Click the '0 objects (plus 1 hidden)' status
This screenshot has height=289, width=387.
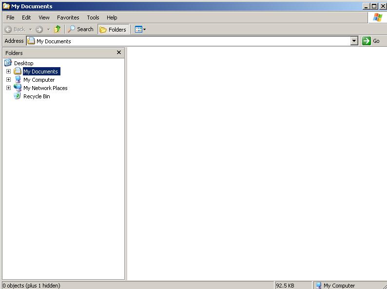[31, 286]
